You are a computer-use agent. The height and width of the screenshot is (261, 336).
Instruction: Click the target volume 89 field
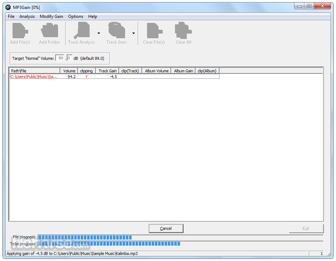60,58
